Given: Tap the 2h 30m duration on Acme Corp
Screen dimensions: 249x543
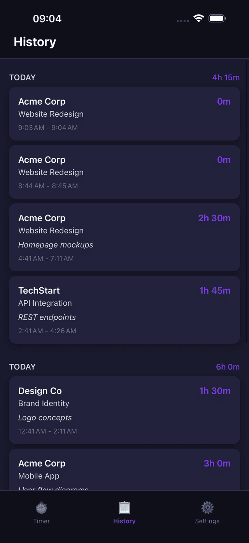Looking at the screenshot, I should coord(214,218).
